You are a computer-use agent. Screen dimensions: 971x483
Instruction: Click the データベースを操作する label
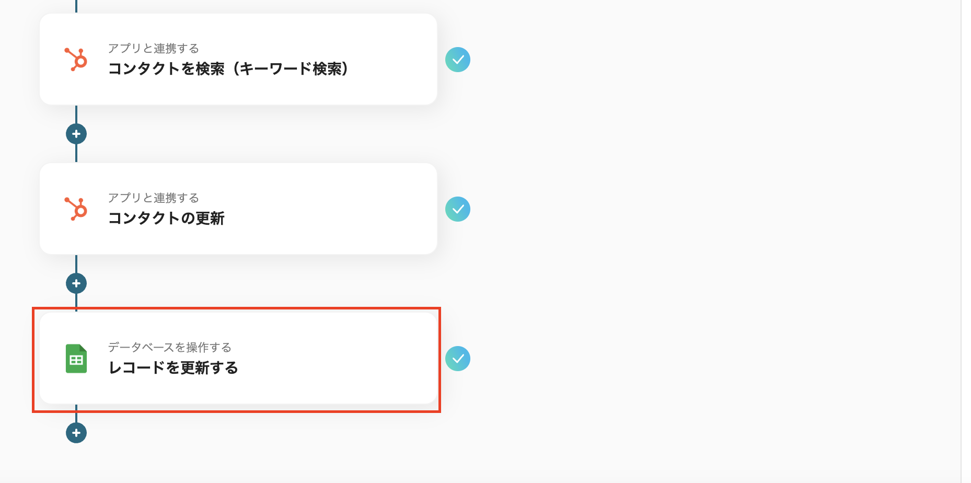point(170,347)
